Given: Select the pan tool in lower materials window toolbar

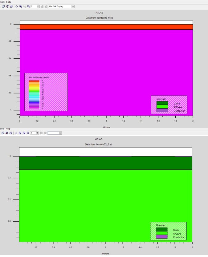Looking at the screenshot, I should tap(16, 133).
